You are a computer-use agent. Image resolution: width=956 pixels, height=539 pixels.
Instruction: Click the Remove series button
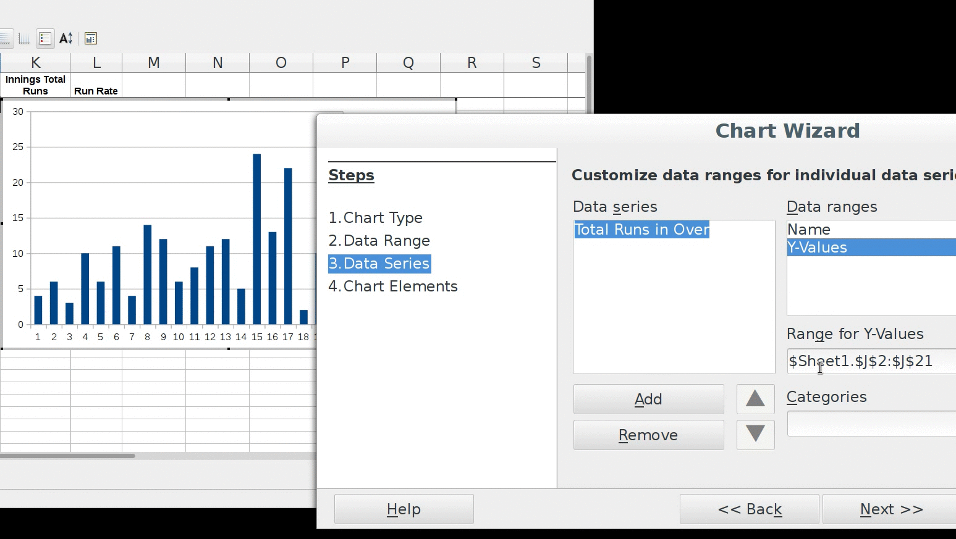point(648,435)
